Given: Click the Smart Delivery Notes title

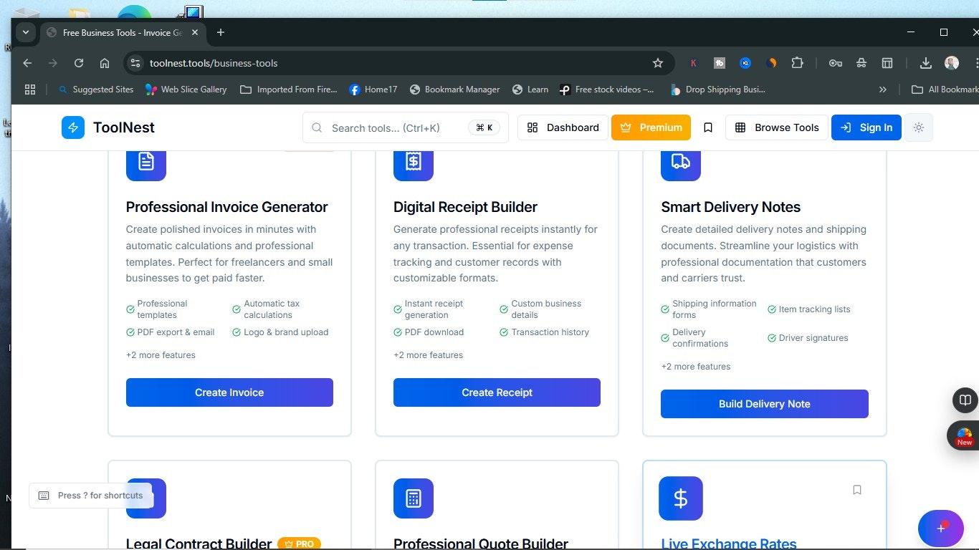Looking at the screenshot, I should click(x=730, y=207).
